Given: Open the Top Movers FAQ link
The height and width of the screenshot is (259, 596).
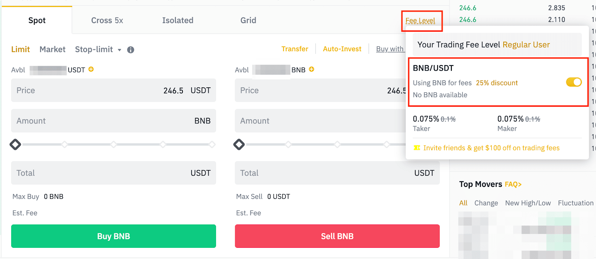Looking at the screenshot, I should pyautogui.click(x=513, y=184).
